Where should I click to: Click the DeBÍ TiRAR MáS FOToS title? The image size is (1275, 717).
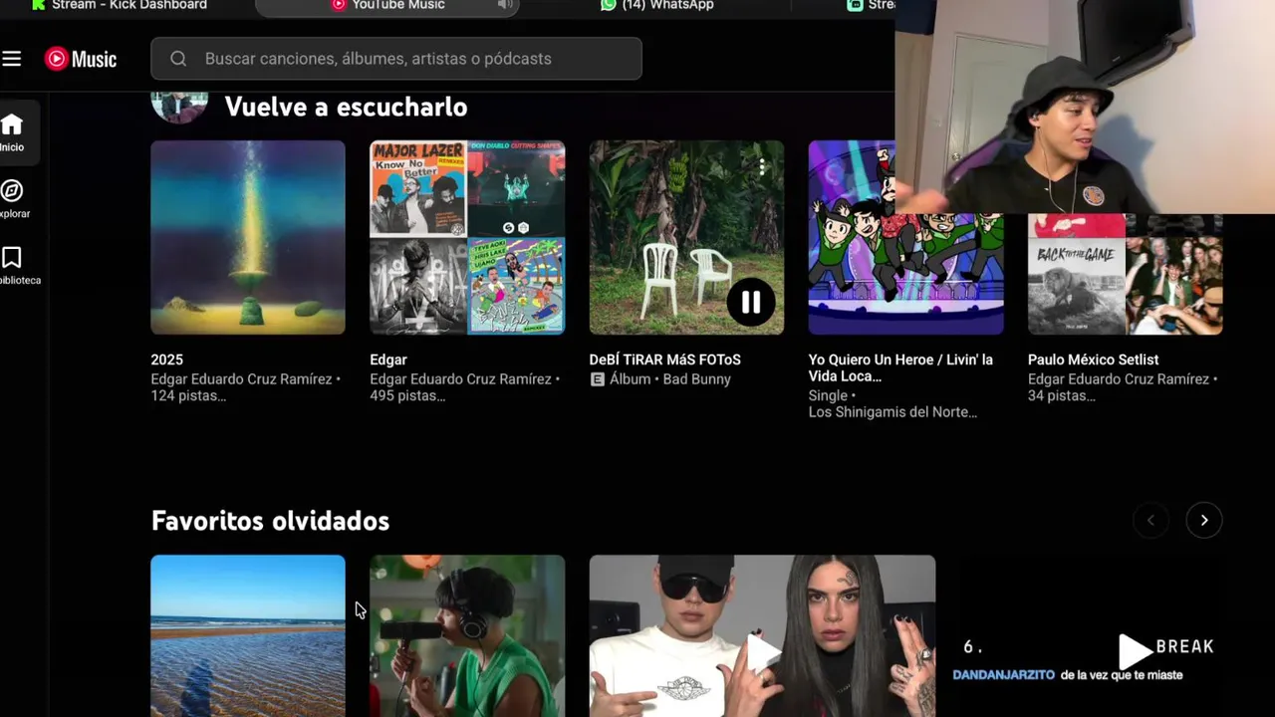(x=664, y=359)
